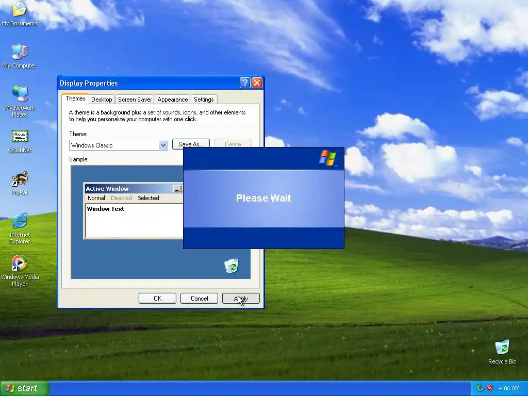This screenshot has height=396, width=528.
Task: Select the MyPal shortcut icon
Action: click(x=20, y=184)
